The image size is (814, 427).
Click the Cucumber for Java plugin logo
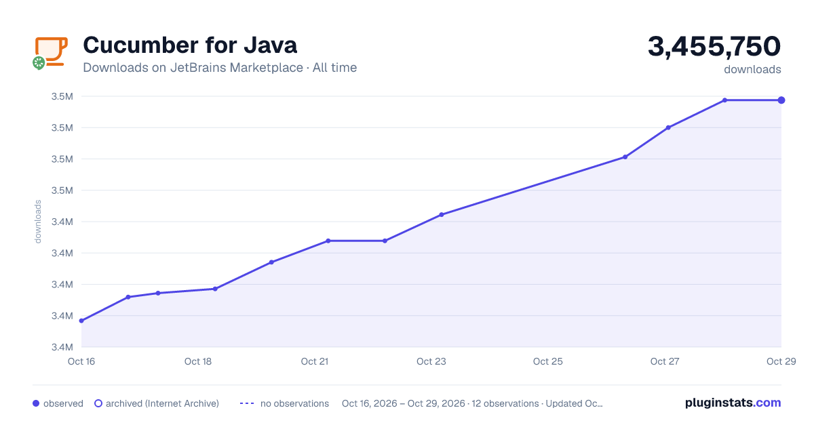click(50, 53)
